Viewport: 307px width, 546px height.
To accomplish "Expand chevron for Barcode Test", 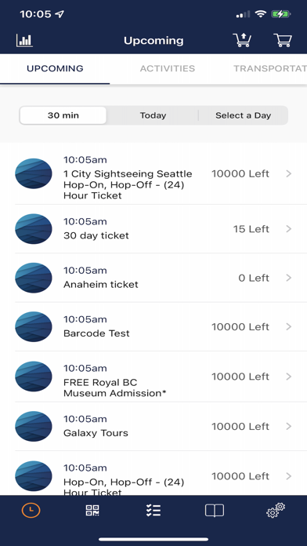I will (x=288, y=326).
